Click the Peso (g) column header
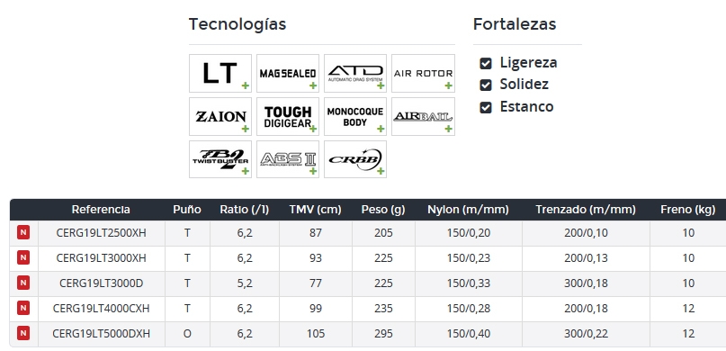Viewport: 726px width, 351px height. [x=383, y=210]
